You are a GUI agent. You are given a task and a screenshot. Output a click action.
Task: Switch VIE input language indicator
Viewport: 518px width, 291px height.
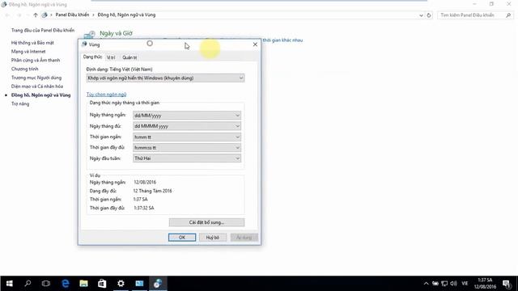click(465, 284)
